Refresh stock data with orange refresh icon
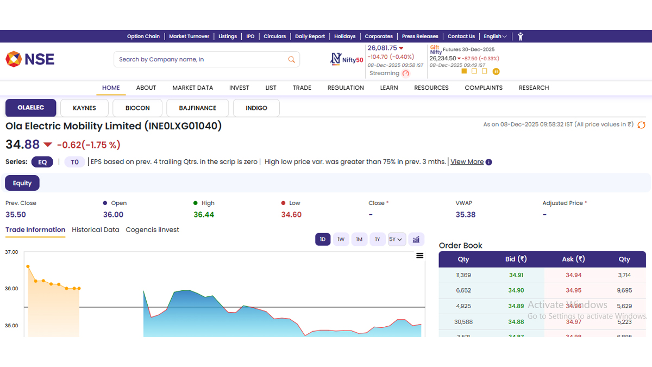 641,125
